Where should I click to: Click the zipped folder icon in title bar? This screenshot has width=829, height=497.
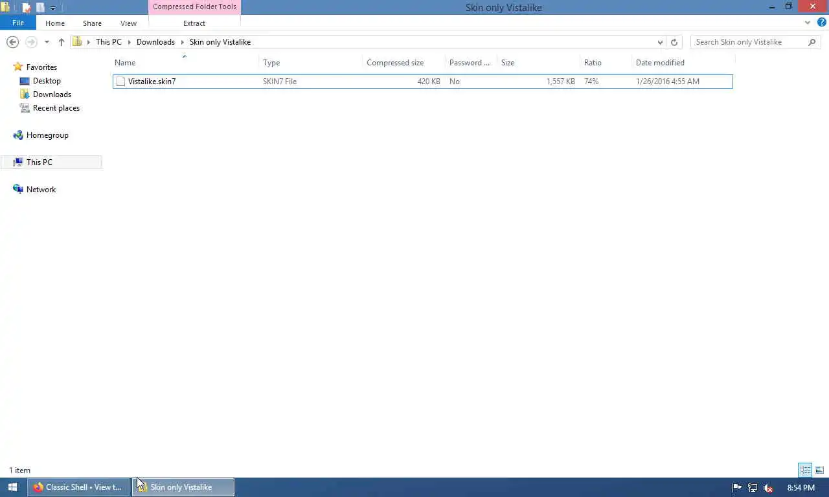coord(5,7)
